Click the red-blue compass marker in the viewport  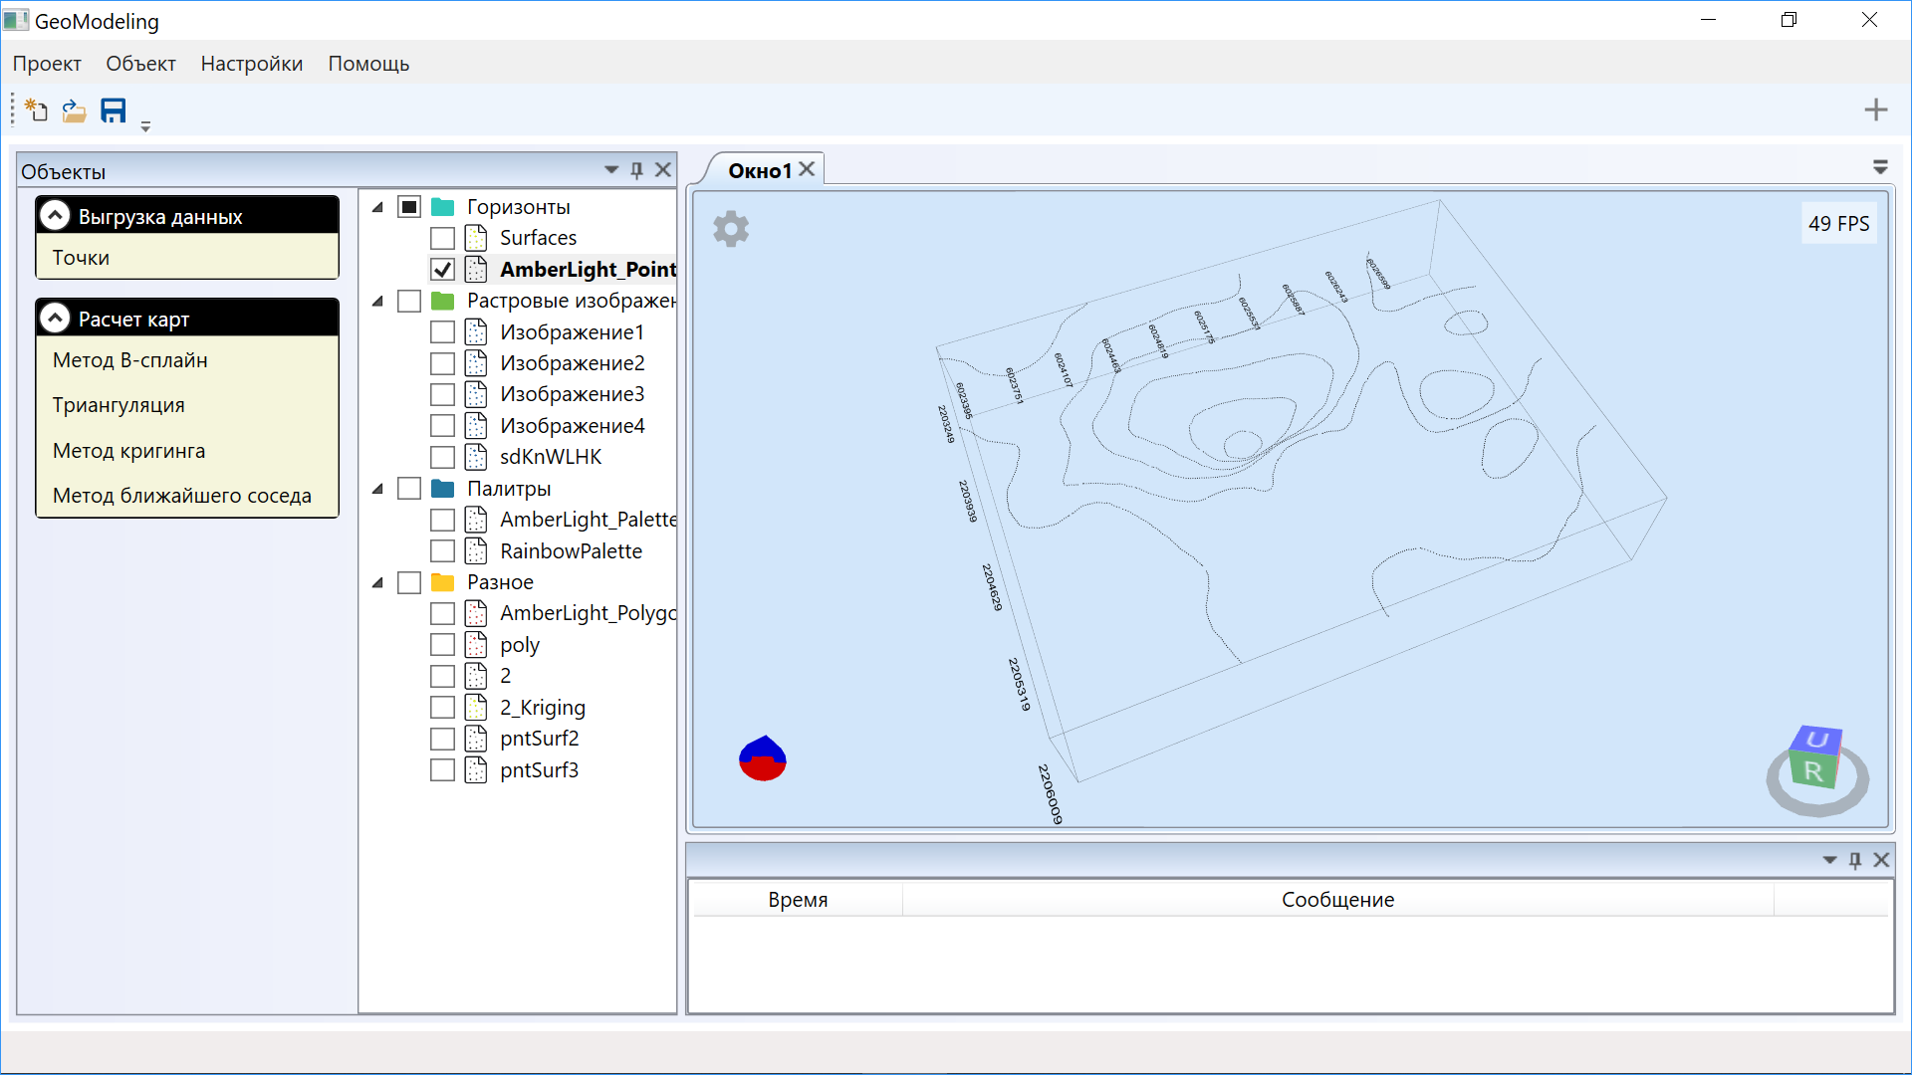click(763, 758)
